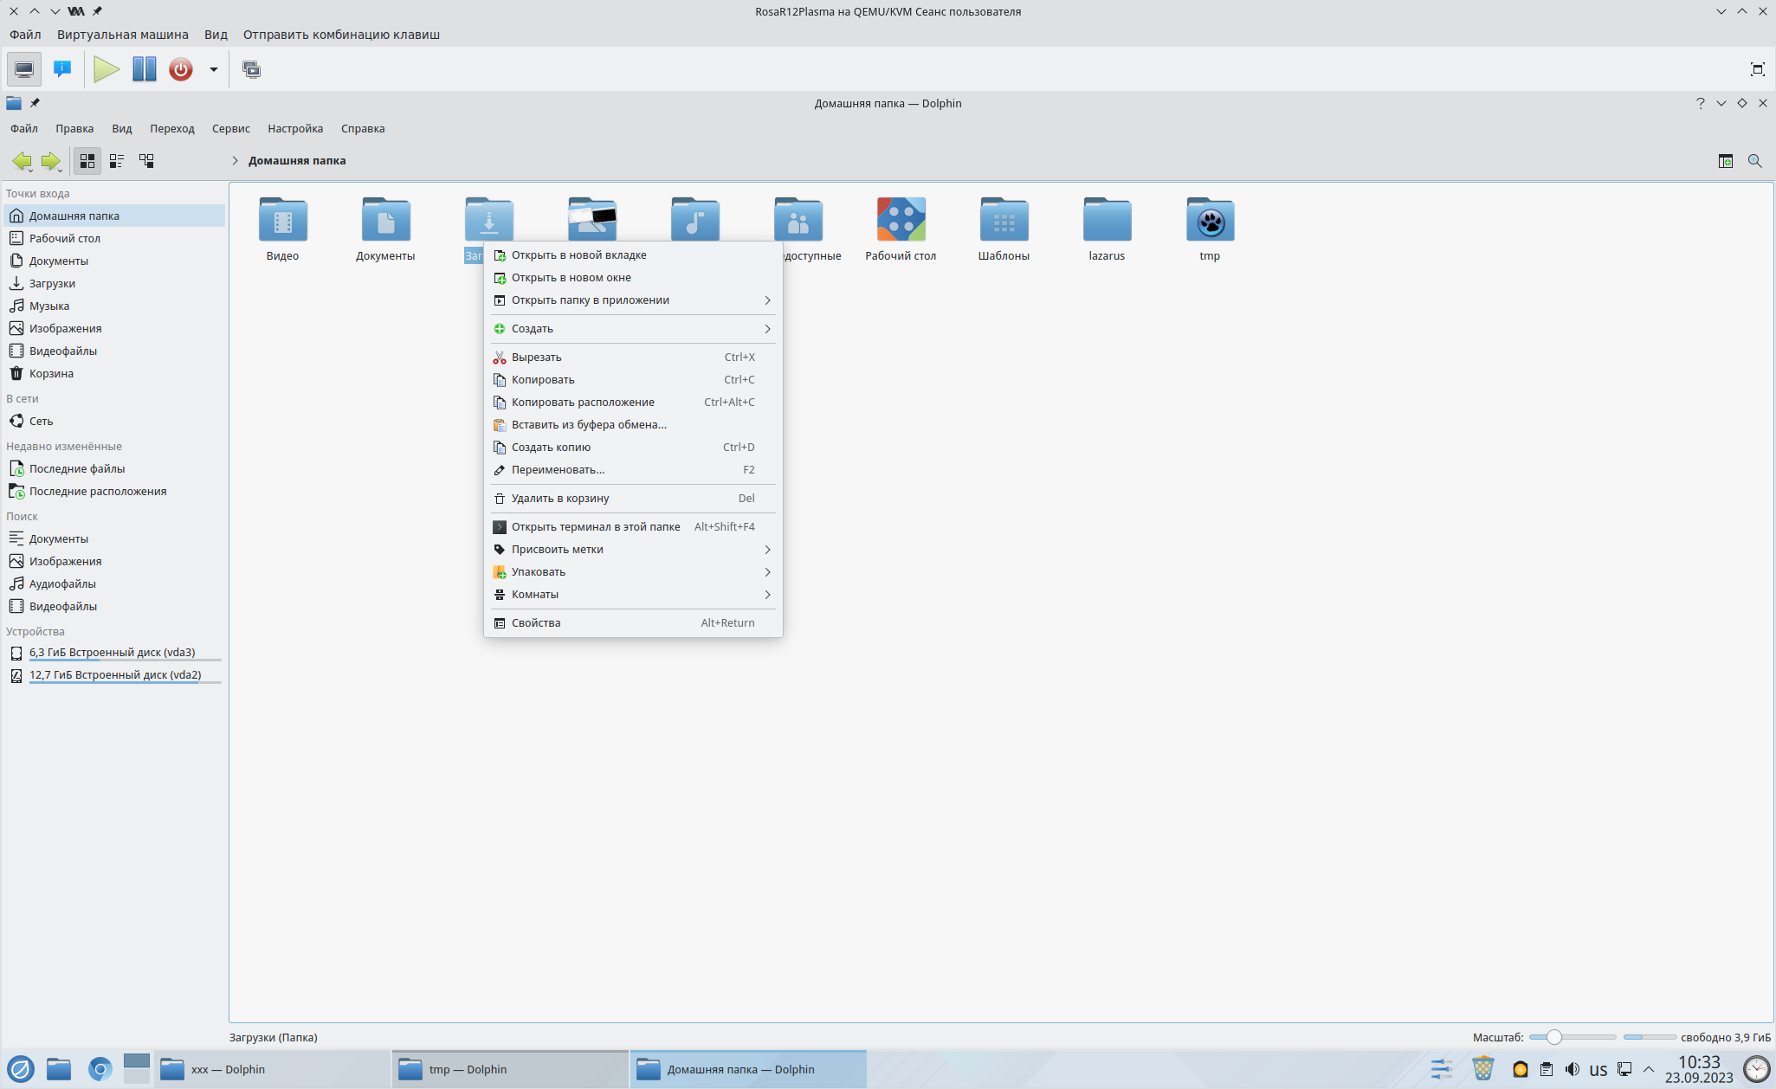This screenshot has height=1089, width=1776.
Task: Open the 12,7 ГиБ vda2 disk device
Action: [115, 675]
